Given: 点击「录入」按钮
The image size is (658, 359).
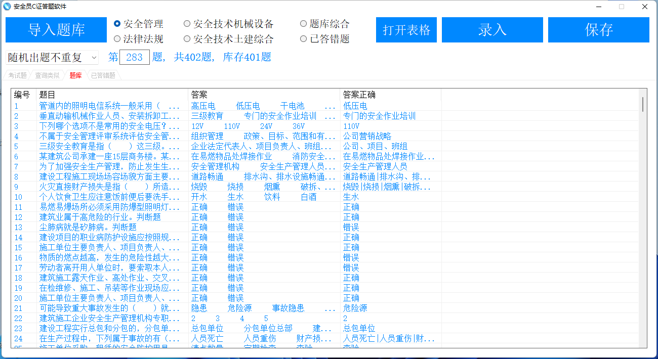Looking at the screenshot, I should 492,30.
